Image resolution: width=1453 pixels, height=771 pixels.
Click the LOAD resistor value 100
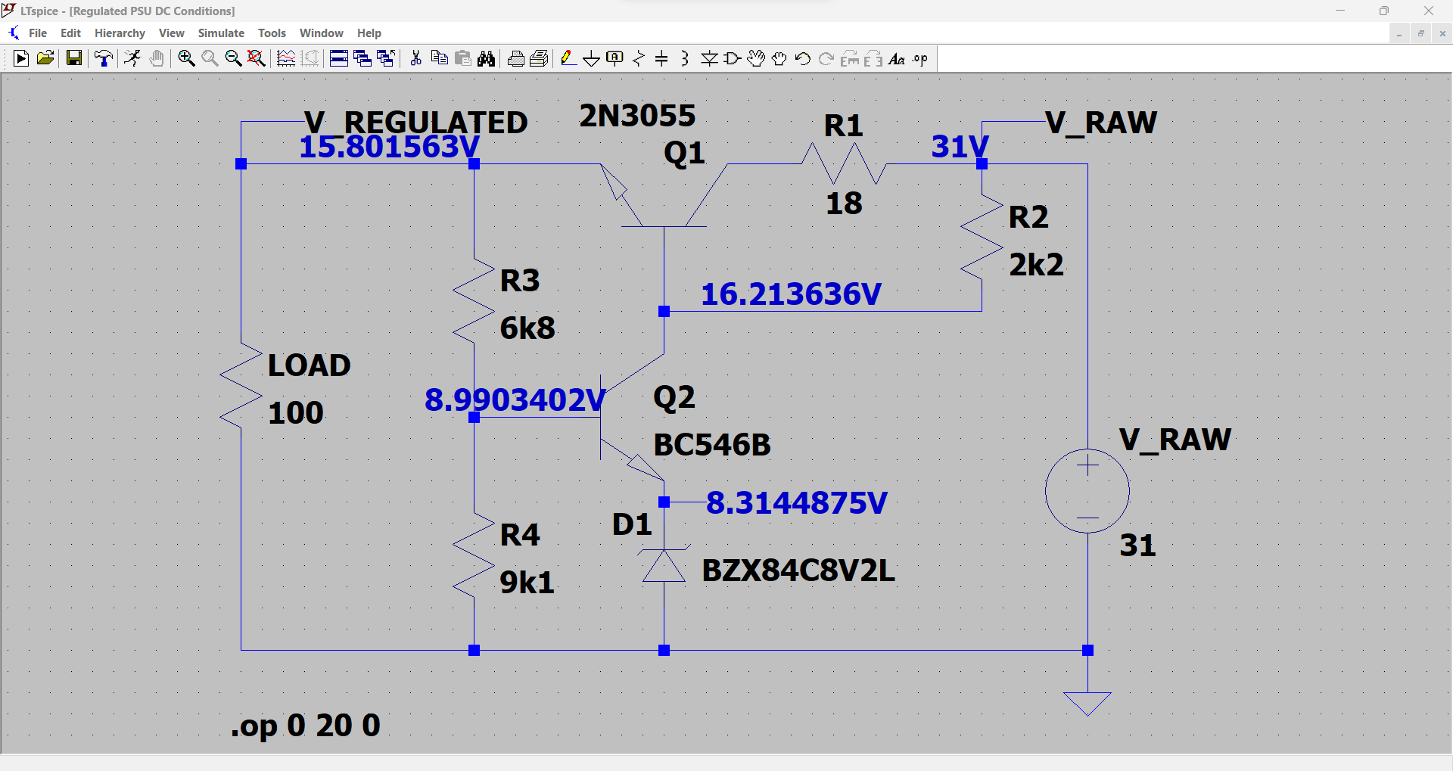pyautogui.click(x=296, y=413)
